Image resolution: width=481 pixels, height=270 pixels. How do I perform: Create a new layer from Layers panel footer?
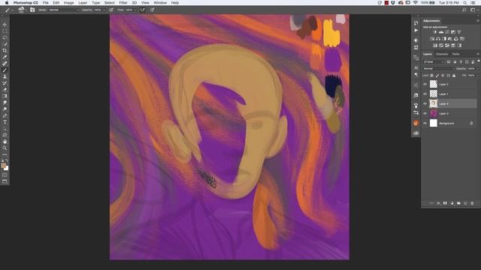pyautogui.click(x=465, y=203)
